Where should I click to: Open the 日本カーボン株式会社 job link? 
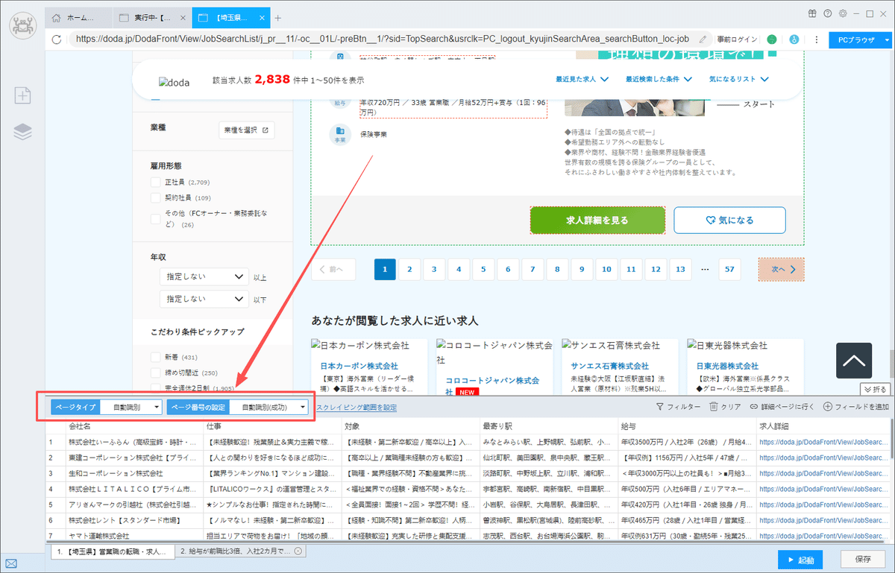click(359, 367)
